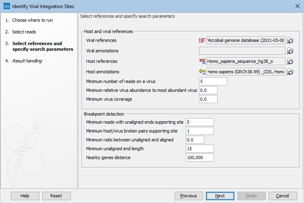Open browse icon for Host references
Screen dimensions: 304x203
pyautogui.click(x=290, y=61)
